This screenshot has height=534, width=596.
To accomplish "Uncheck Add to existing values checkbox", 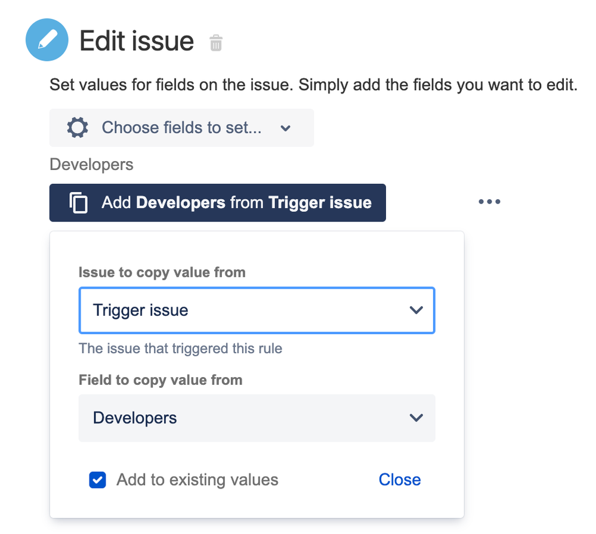I will click(97, 480).
